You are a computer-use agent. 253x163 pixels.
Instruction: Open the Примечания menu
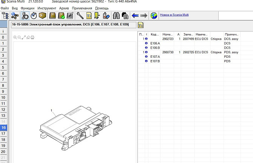click(82, 8)
